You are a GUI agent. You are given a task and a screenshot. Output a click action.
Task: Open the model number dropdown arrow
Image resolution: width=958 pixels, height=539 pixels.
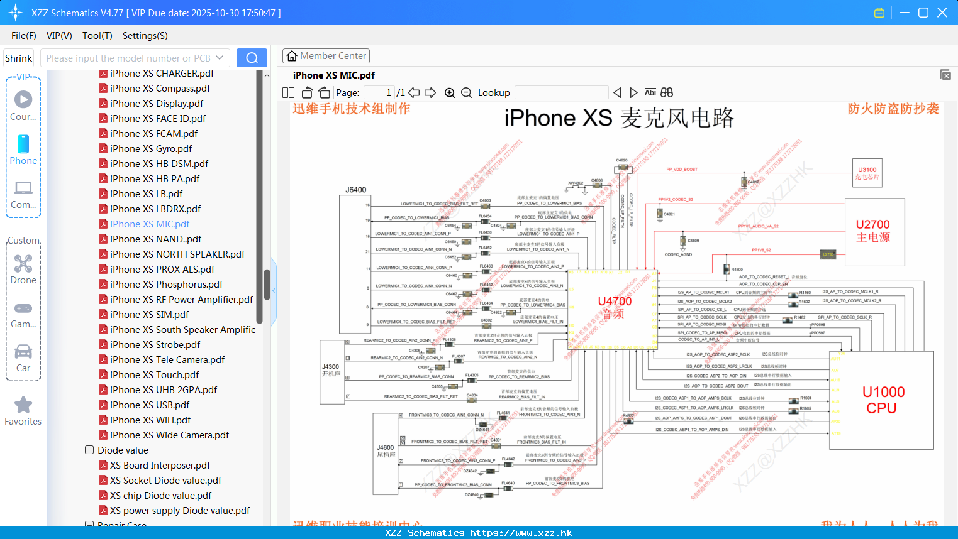(220, 58)
